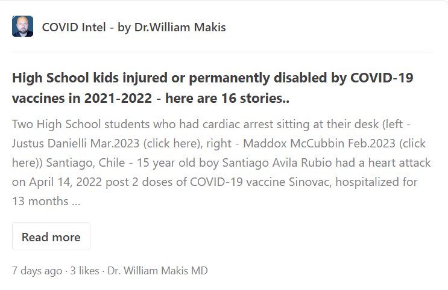Click the COVID Intel publication avatar

[x=22, y=26]
